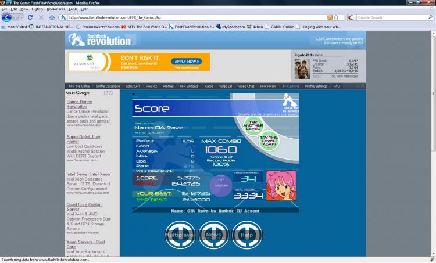Viewport: 436px width, 263px height.
Task: Open the MySpace.com bookmark
Action: pos(231,27)
